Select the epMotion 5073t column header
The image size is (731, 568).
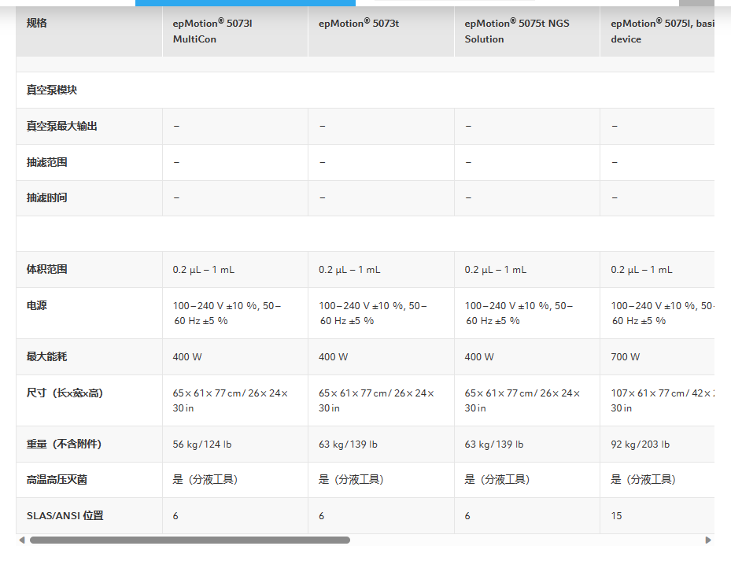(x=359, y=24)
